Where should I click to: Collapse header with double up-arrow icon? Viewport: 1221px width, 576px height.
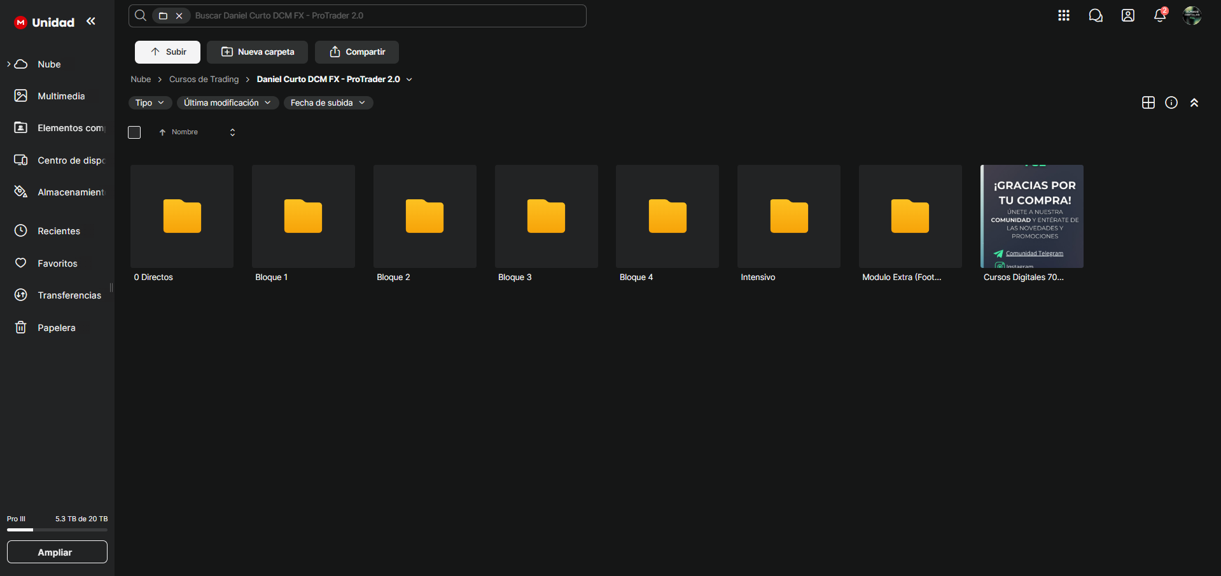1194,102
